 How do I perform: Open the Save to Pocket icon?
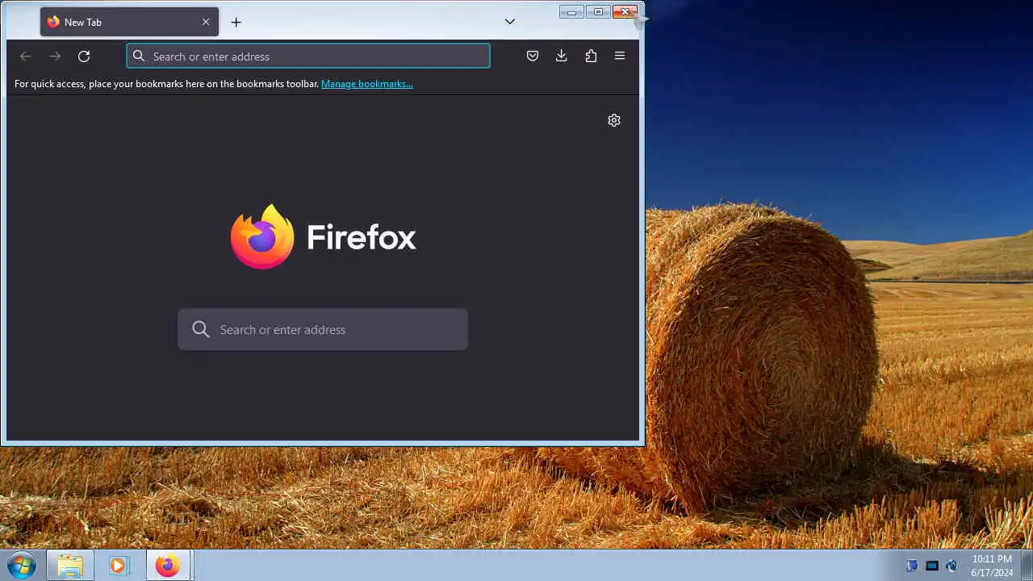(533, 56)
